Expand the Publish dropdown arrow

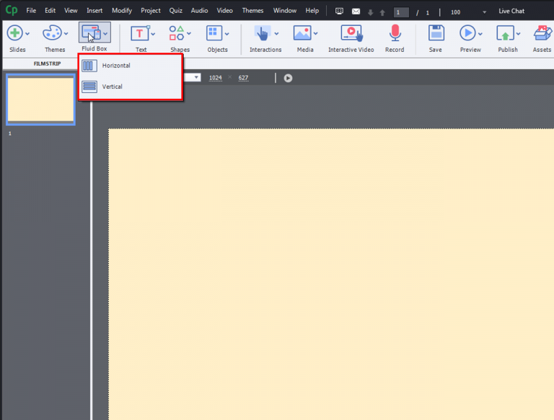518,34
